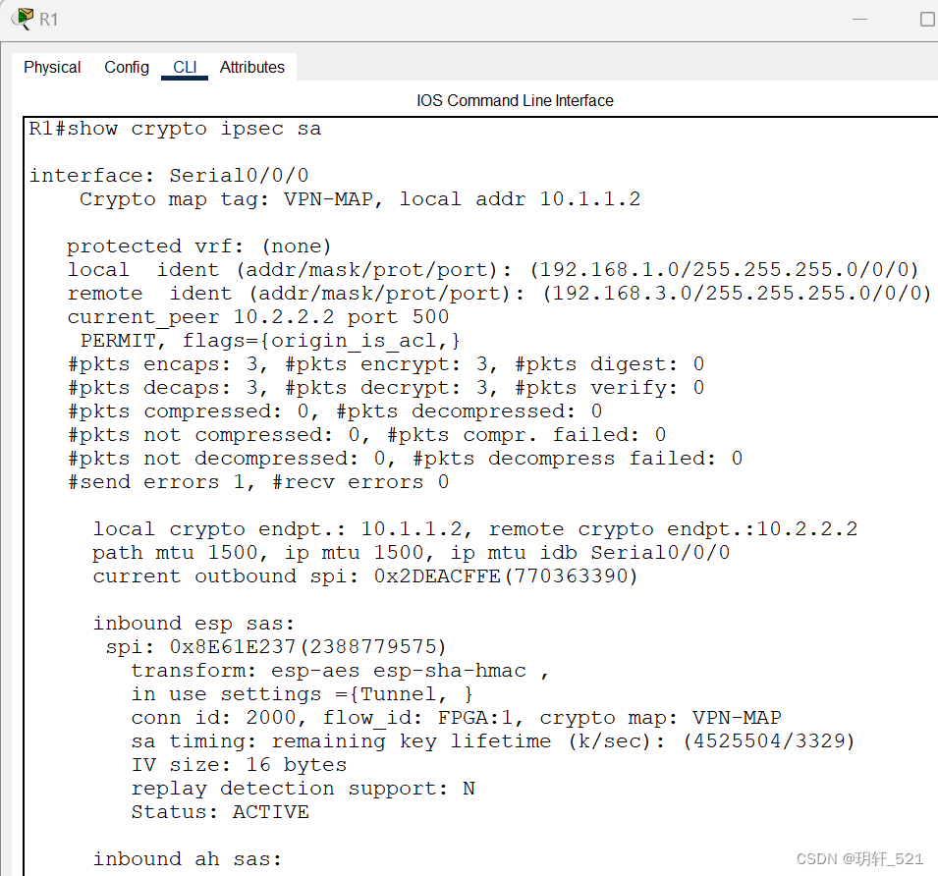
Task: Click the '#pkts compressed: 0' line
Action: pos(334,411)
